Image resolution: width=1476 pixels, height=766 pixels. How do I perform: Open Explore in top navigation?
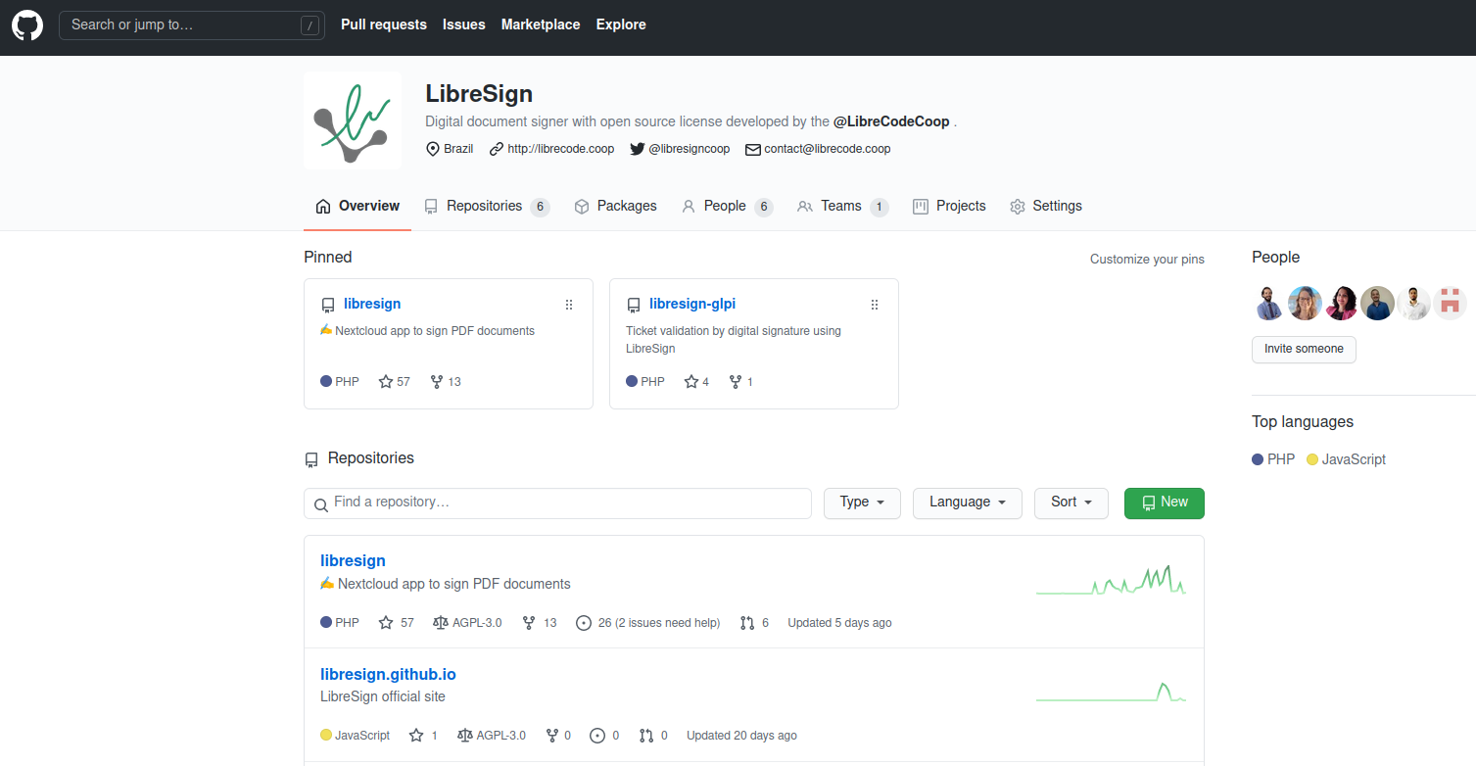pyautogui.click(x=621, y=24)
